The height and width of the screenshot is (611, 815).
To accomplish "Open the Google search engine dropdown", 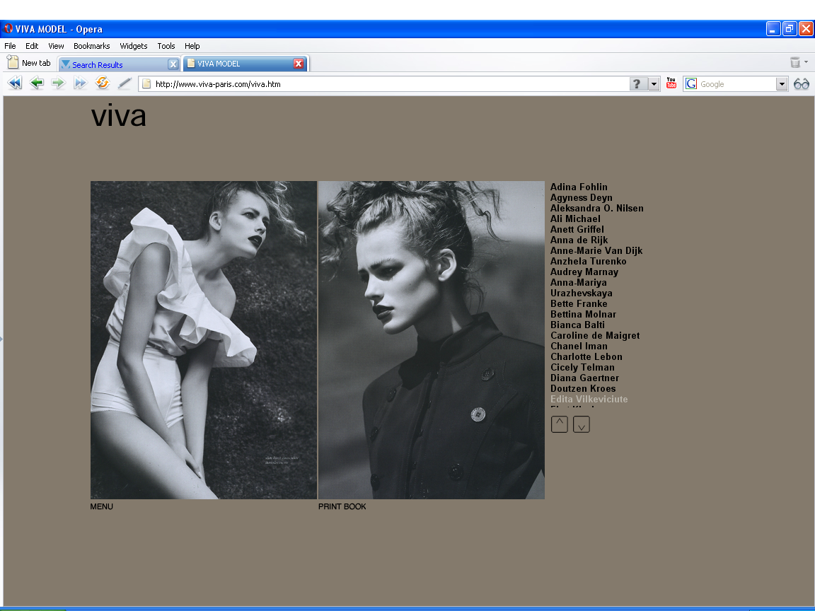I will point(782,84).
